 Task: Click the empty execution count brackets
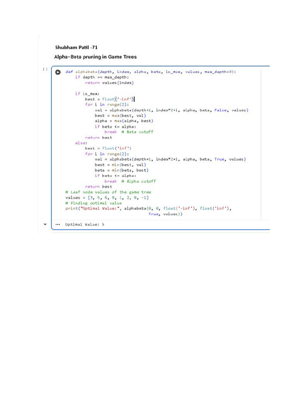point(45,69)
